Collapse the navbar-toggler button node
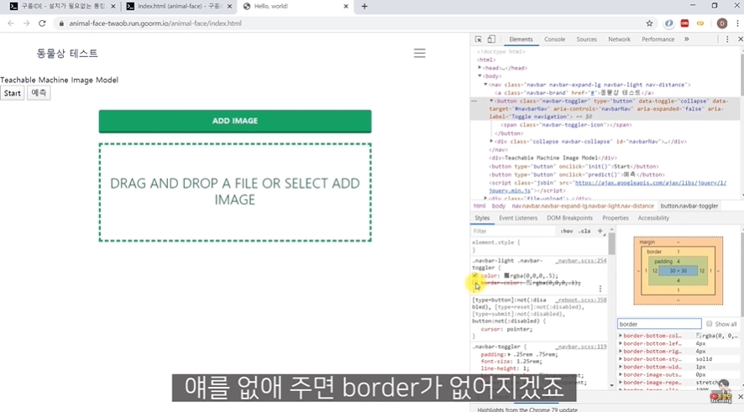 pyautogui.click(x=491, y=101)
